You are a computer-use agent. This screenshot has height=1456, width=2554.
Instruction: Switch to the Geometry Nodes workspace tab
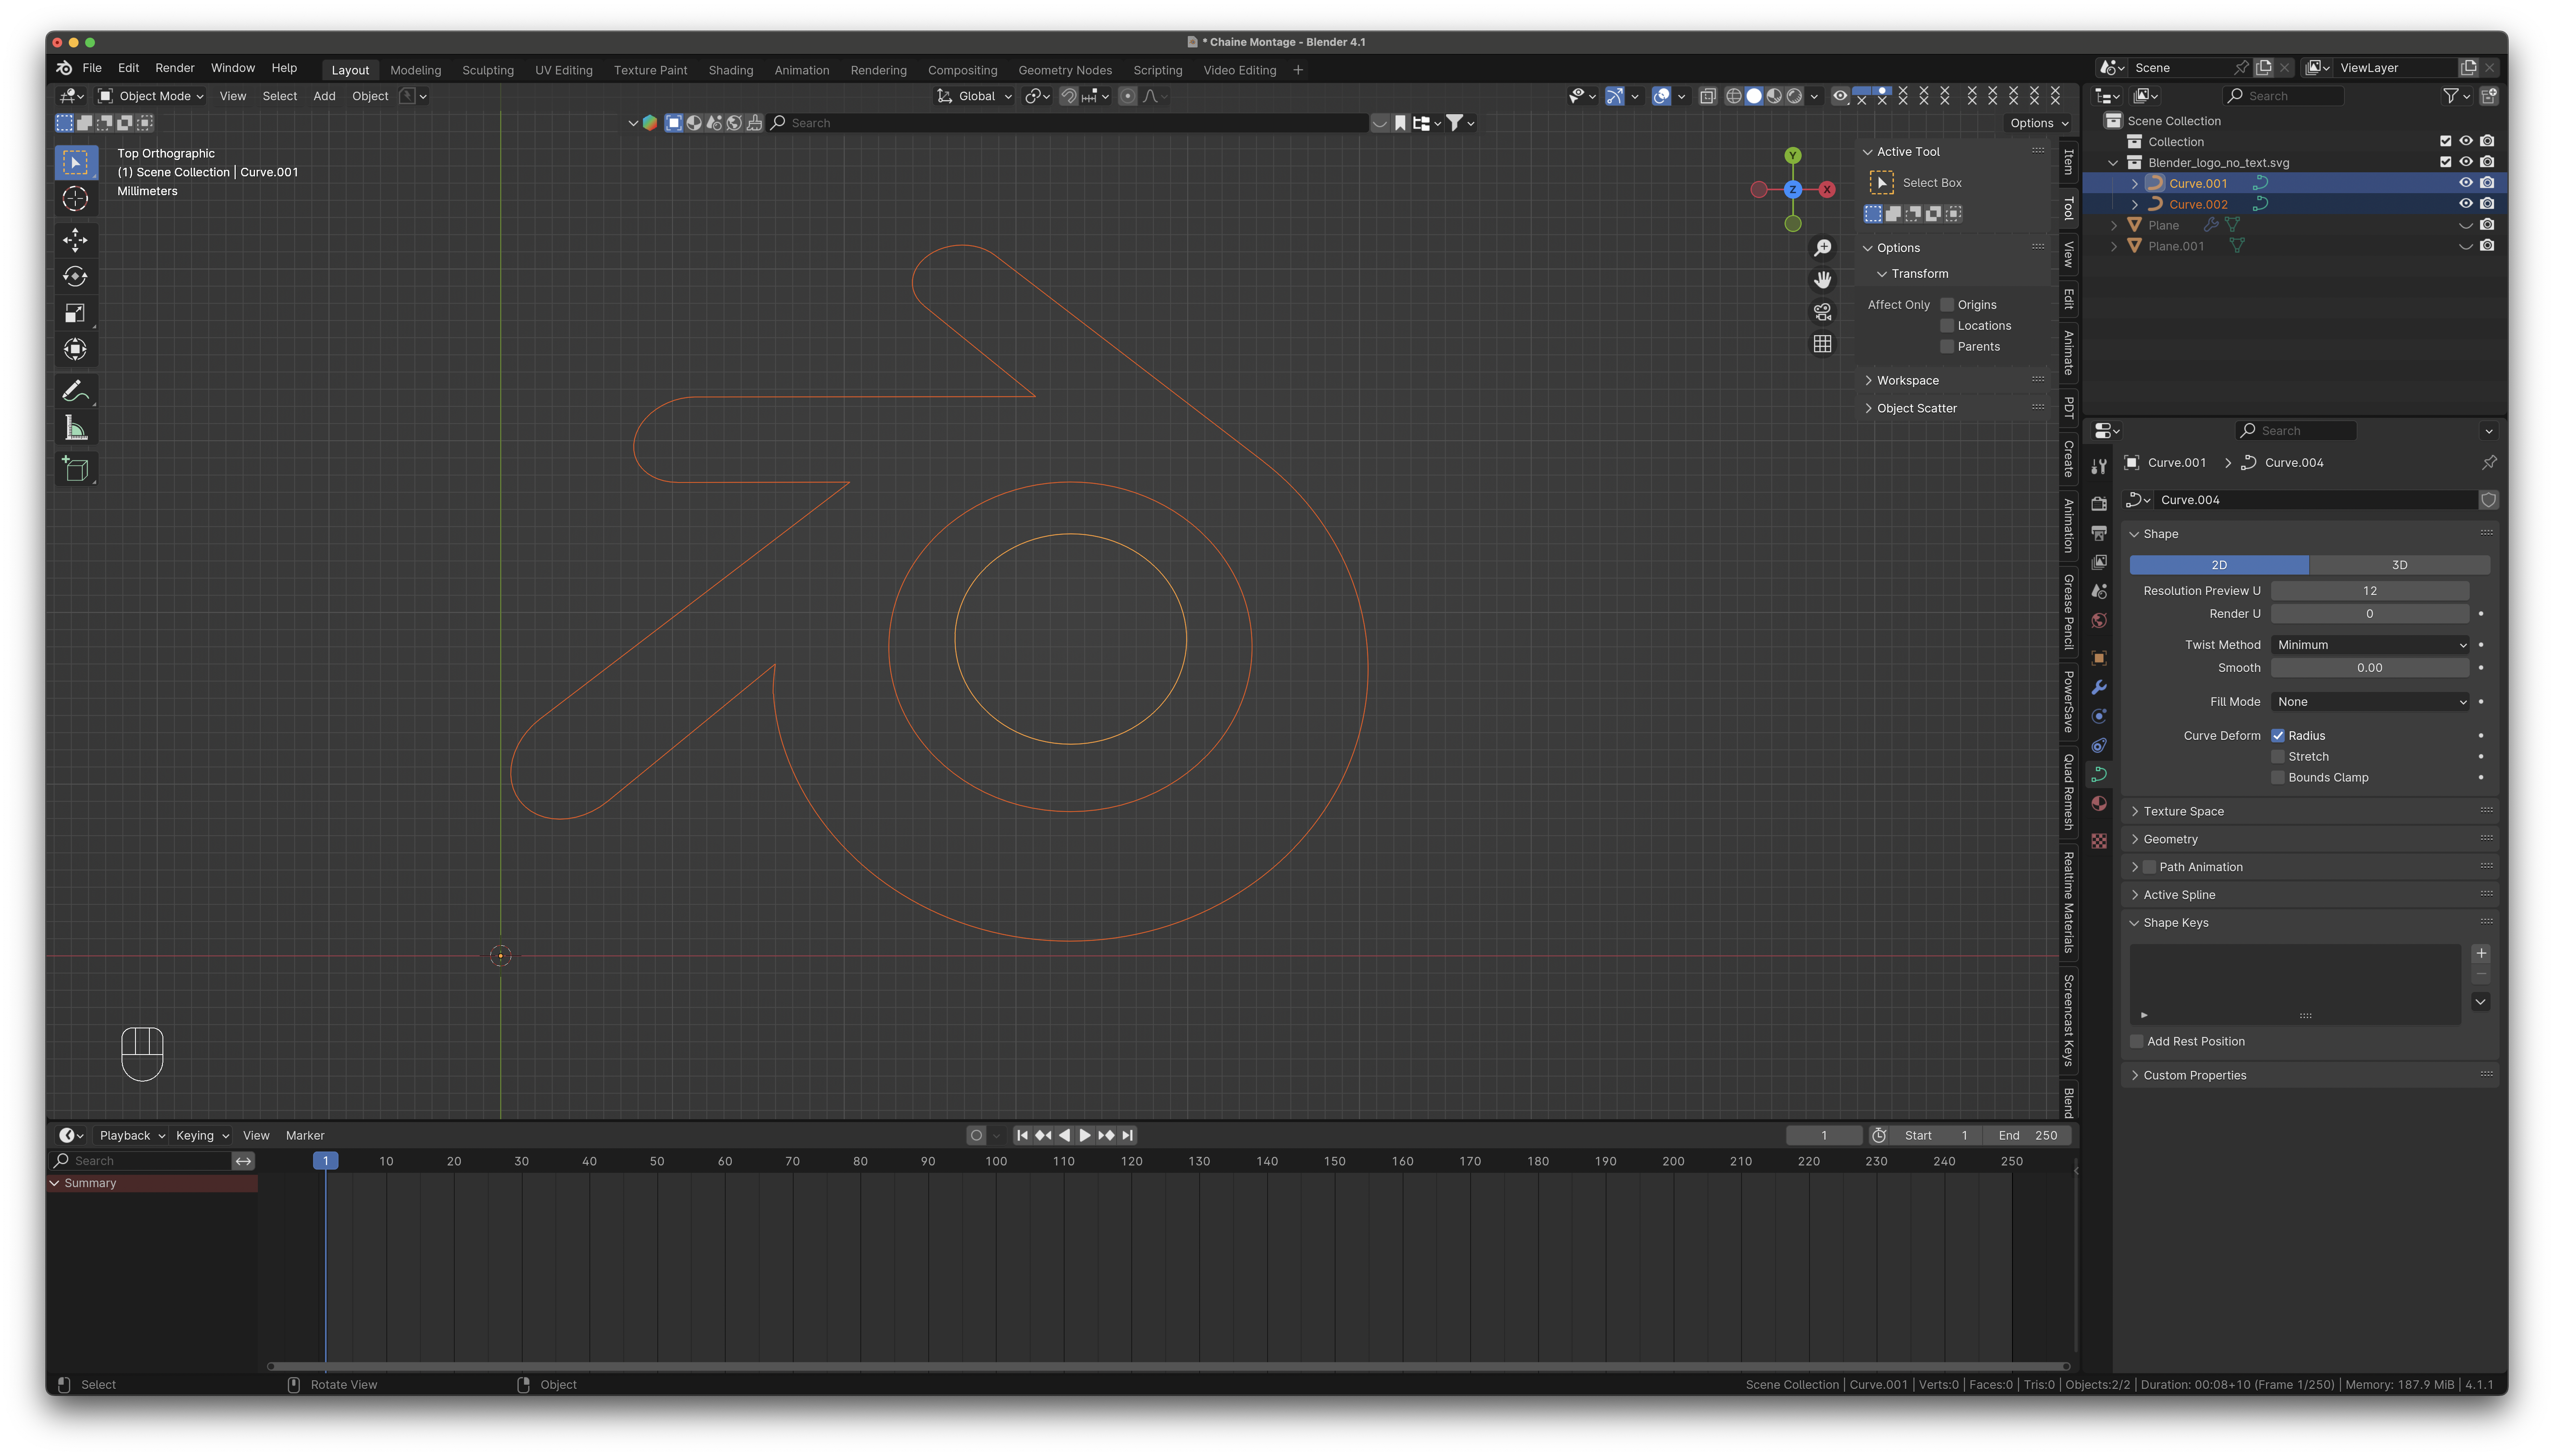pos(1065,70)
